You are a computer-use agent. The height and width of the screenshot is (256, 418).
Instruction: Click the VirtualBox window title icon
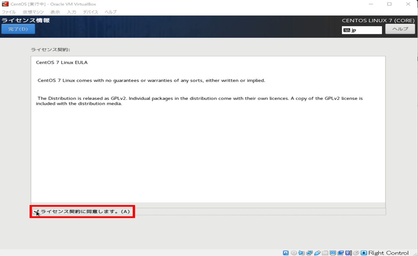coord(5,4)
